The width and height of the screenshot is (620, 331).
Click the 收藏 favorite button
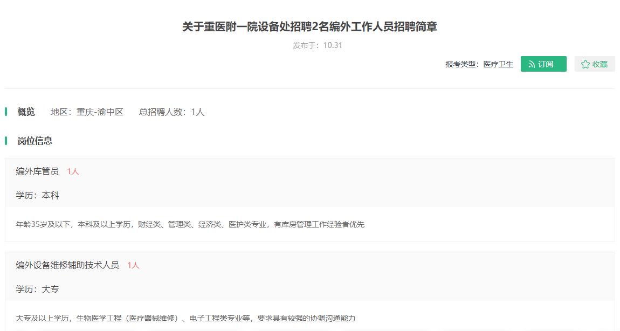(x=594, y=64)
